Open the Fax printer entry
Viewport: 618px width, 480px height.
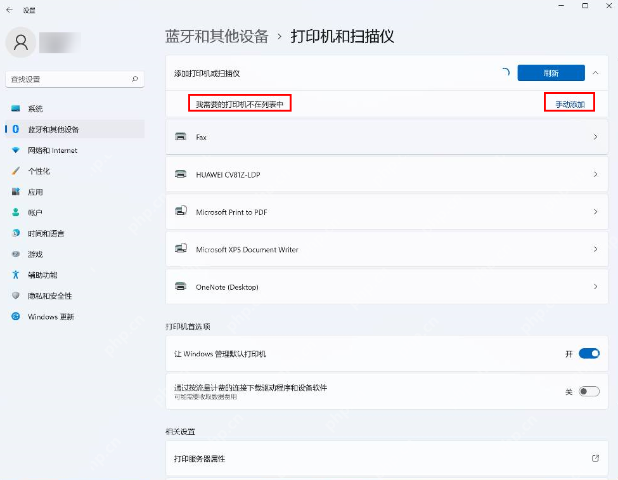tap(387, 137)
